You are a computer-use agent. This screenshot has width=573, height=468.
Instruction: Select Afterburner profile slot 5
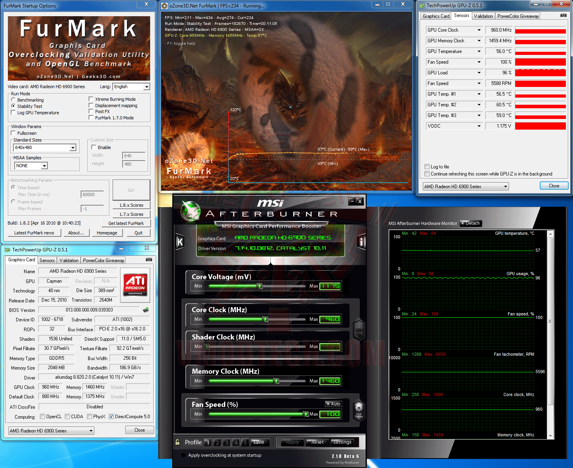pos(245,443)
